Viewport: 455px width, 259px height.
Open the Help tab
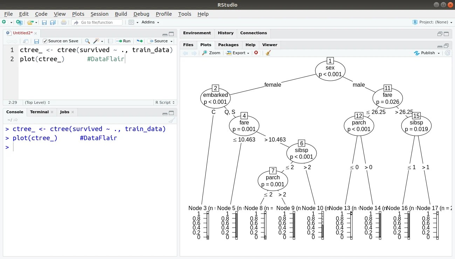[x=250, y=45]
